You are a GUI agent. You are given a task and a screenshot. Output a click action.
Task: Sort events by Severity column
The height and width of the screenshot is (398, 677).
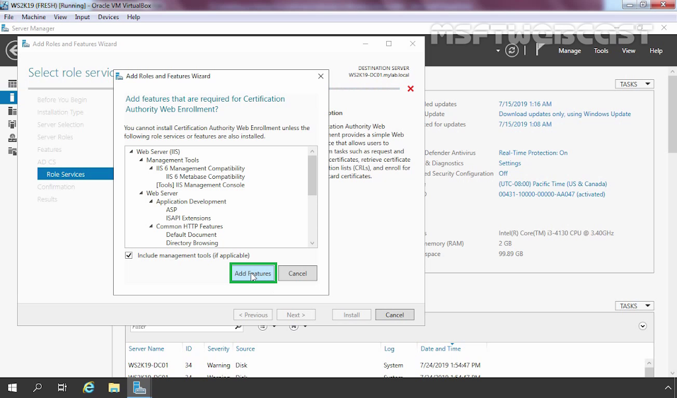coord(218,348)
